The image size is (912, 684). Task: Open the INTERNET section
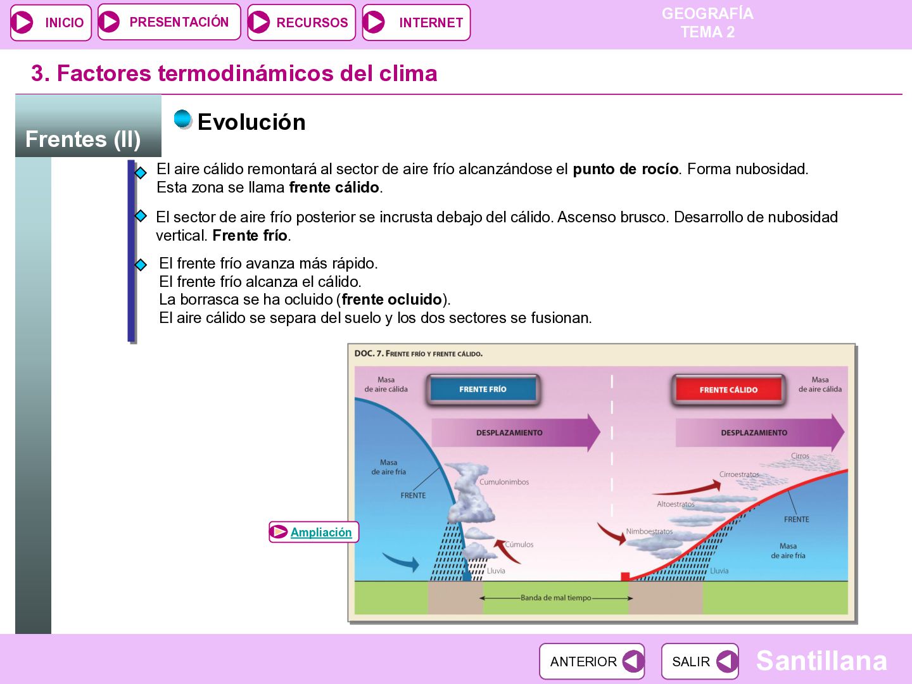coord(416,22)
